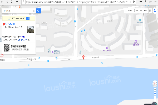Open the blue user profile avatar
Screen dimensions: 158x105
coord(155,10)
